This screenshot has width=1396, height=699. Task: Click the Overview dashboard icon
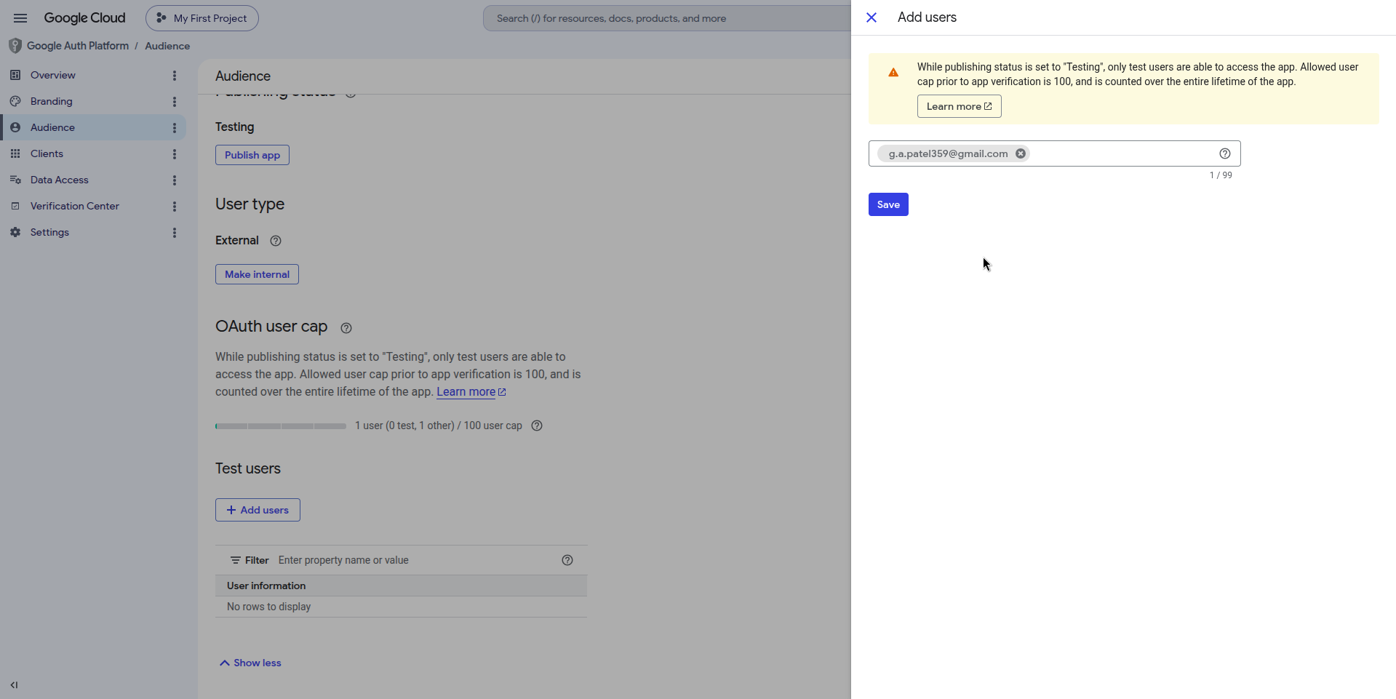pyautogui.click(x=15, y=75)
